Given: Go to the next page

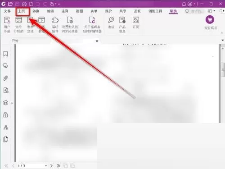Looking at the screenshot, I should 51,166.
